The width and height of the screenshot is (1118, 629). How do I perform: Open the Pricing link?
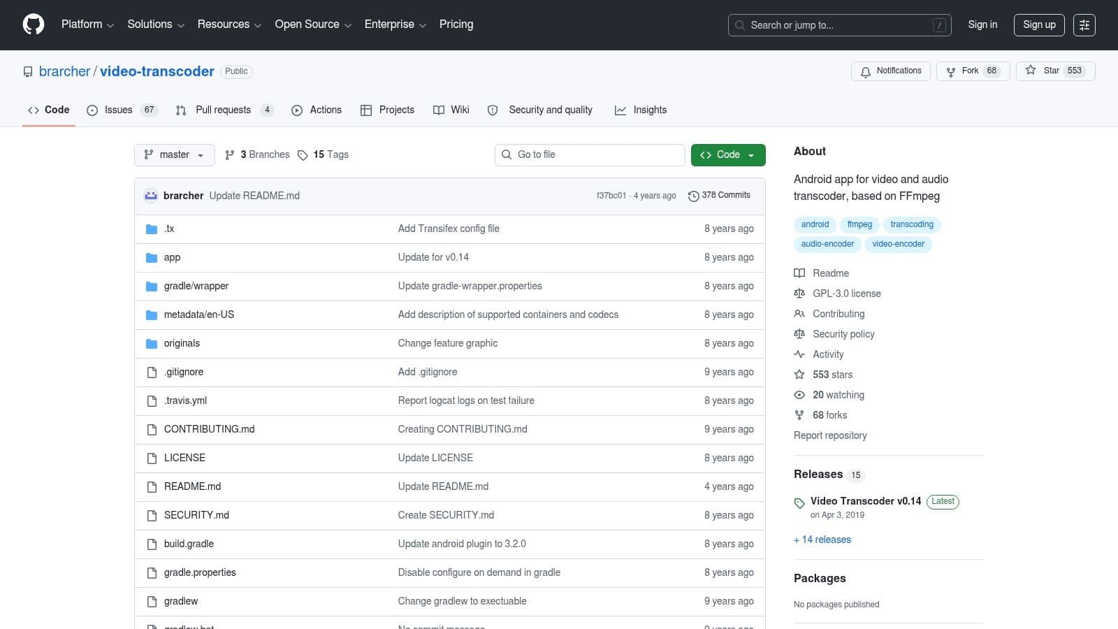[x=456, y=24]
